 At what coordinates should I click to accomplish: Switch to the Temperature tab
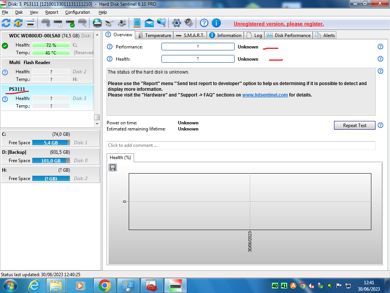[x=155, y=35]
